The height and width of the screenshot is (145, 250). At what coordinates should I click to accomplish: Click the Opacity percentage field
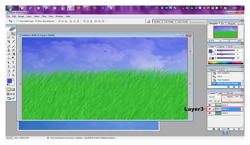[237, 97]
